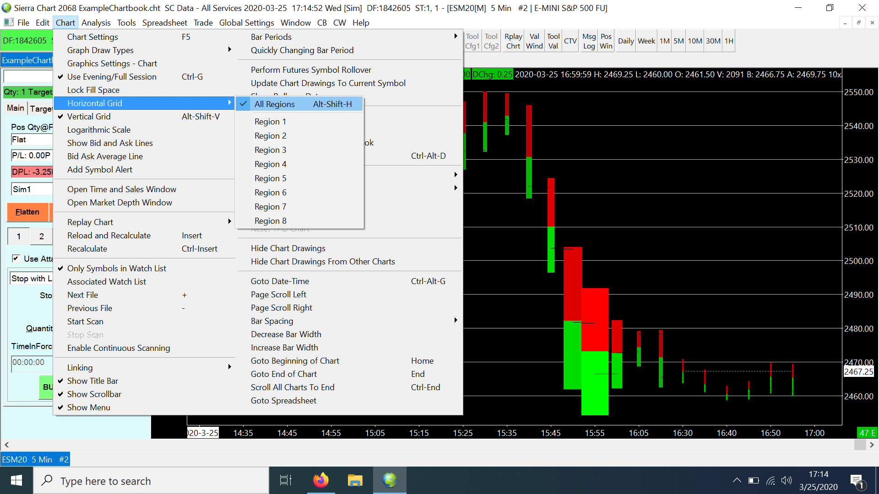Image resolution: width=879 pixels, height=494 pixels.
Task: Open Firefox from the taskbar
Action: (320, 480)
